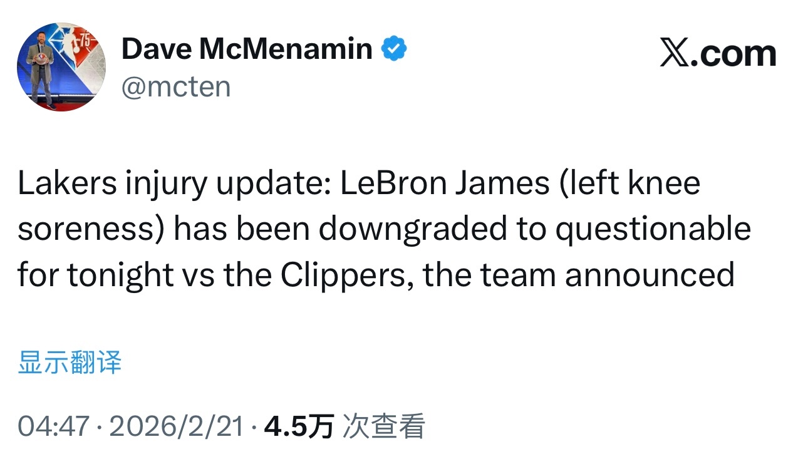Click the word 'soreness)' in tweet text
The image size is (808, 469).
coord(91,229)
